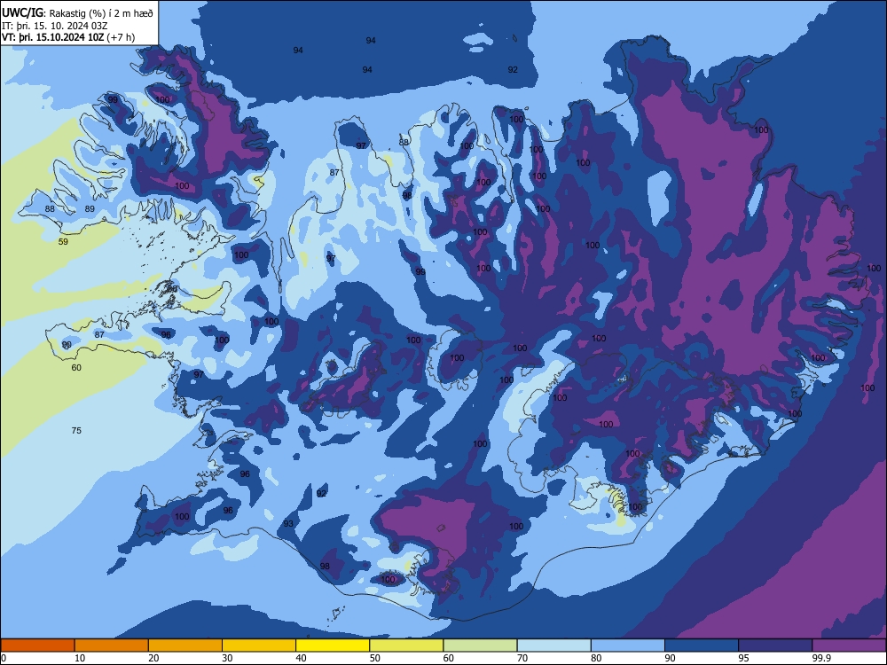
Task: Click the 'VT: þri. 15.10.2024 10Z (+7 h)' line
Action: point(68,37)
